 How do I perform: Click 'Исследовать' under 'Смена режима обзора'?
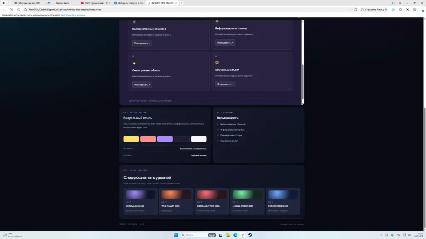[x=142, y=85]
